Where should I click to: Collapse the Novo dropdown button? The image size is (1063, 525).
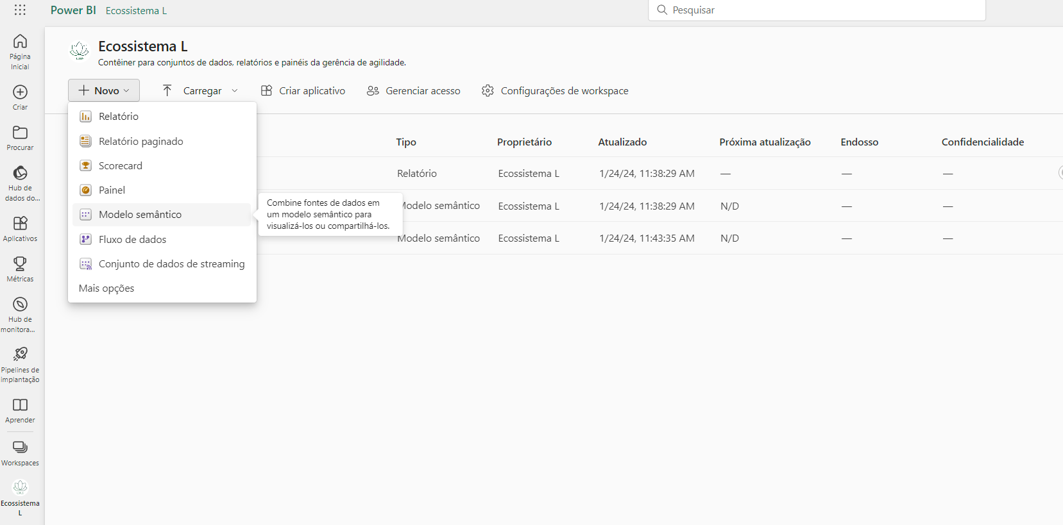click(104, 91)
